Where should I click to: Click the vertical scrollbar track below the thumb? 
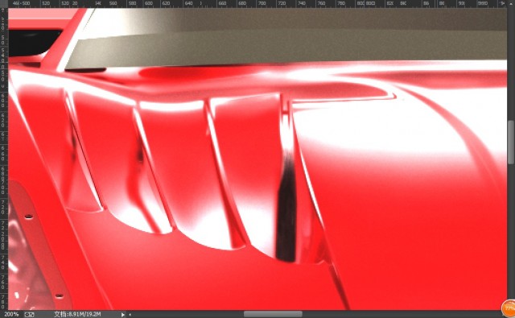[x=511, y=230]
